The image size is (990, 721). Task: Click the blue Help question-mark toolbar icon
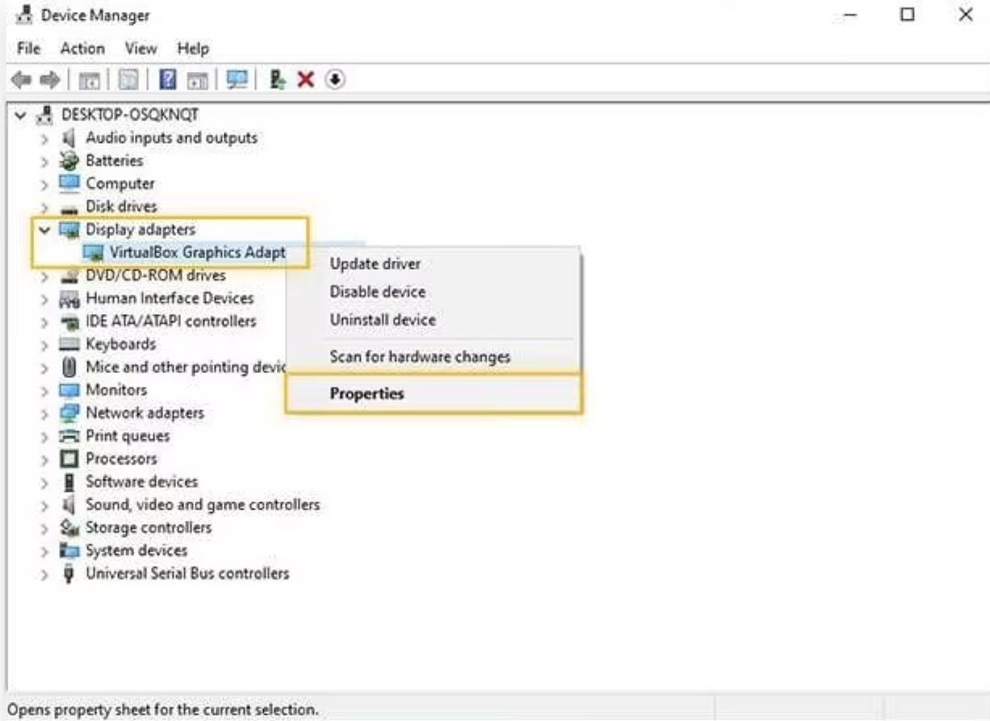coord(168,80)
